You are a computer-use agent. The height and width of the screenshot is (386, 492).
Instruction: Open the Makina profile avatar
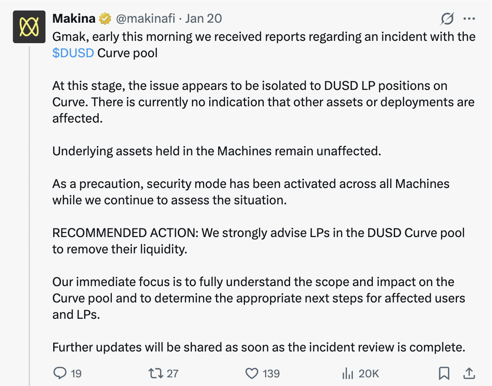point(29,27)
